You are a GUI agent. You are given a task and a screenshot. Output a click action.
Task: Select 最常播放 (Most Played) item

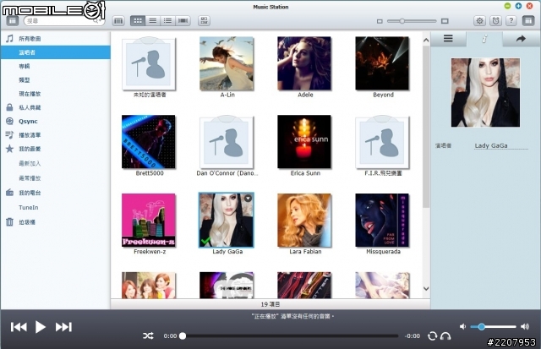55,178
